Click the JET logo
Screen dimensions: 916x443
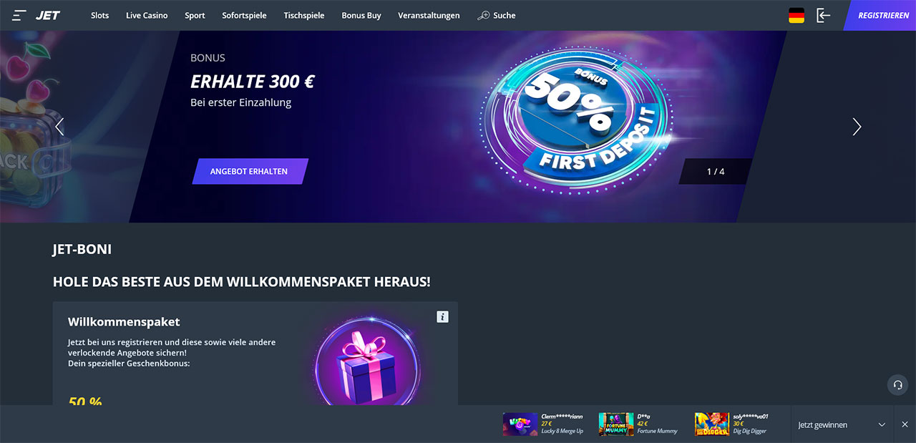(x=48, y=15)
